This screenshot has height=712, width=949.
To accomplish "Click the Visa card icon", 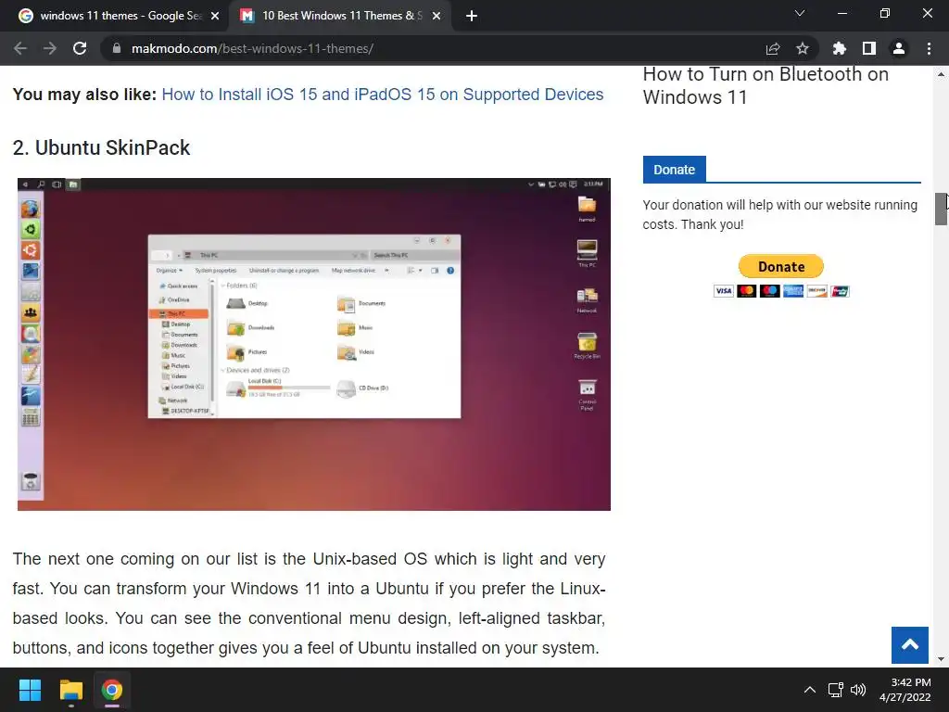I will coord(723,291).
